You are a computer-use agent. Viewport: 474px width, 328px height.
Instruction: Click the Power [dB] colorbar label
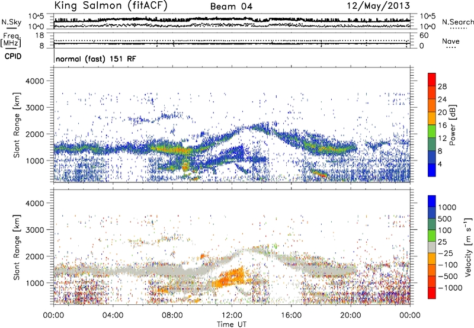pyautogui.click(x=452, y=125)
